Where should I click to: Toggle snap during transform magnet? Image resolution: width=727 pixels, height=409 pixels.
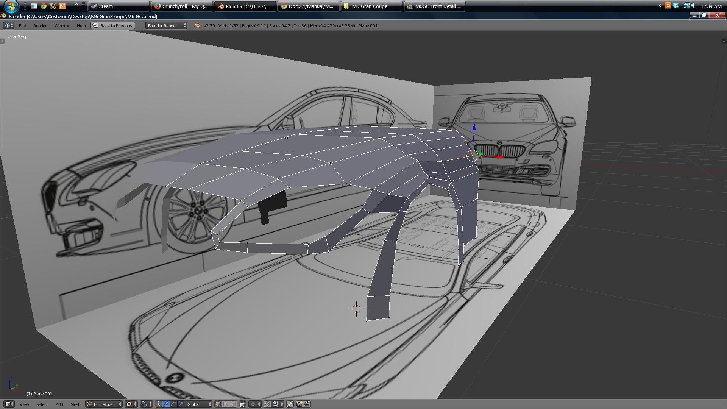tap(267, 404)
